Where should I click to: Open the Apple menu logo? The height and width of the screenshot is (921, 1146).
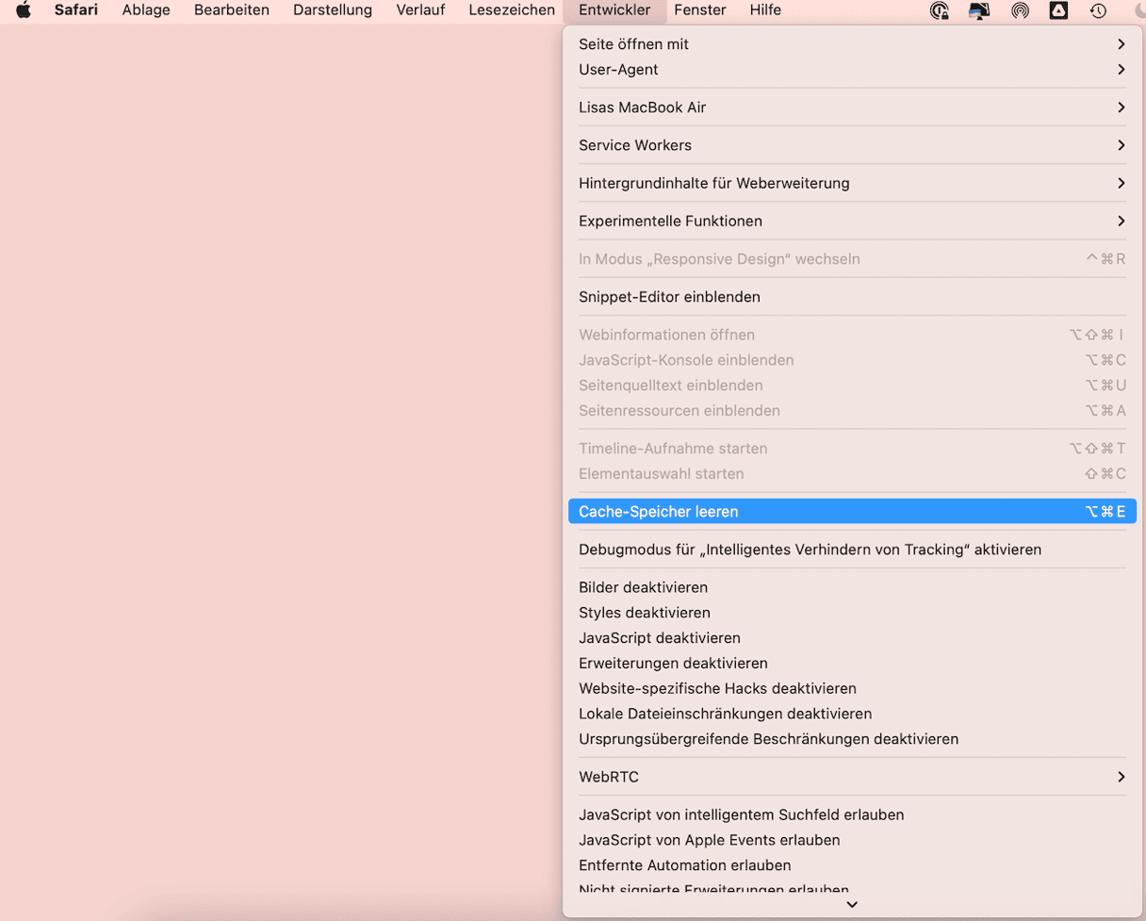(24, 10)
